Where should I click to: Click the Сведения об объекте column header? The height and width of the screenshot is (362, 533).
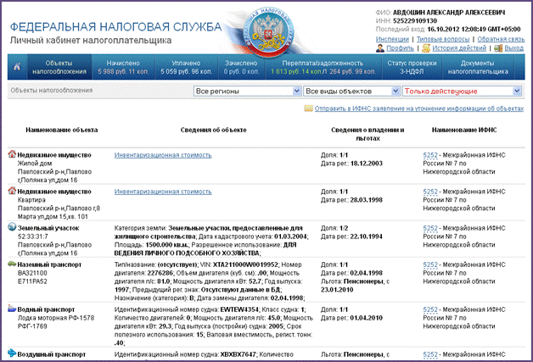coord(214,130)
